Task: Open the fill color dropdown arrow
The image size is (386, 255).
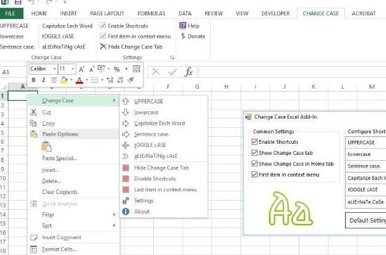Action: point(71,80)
